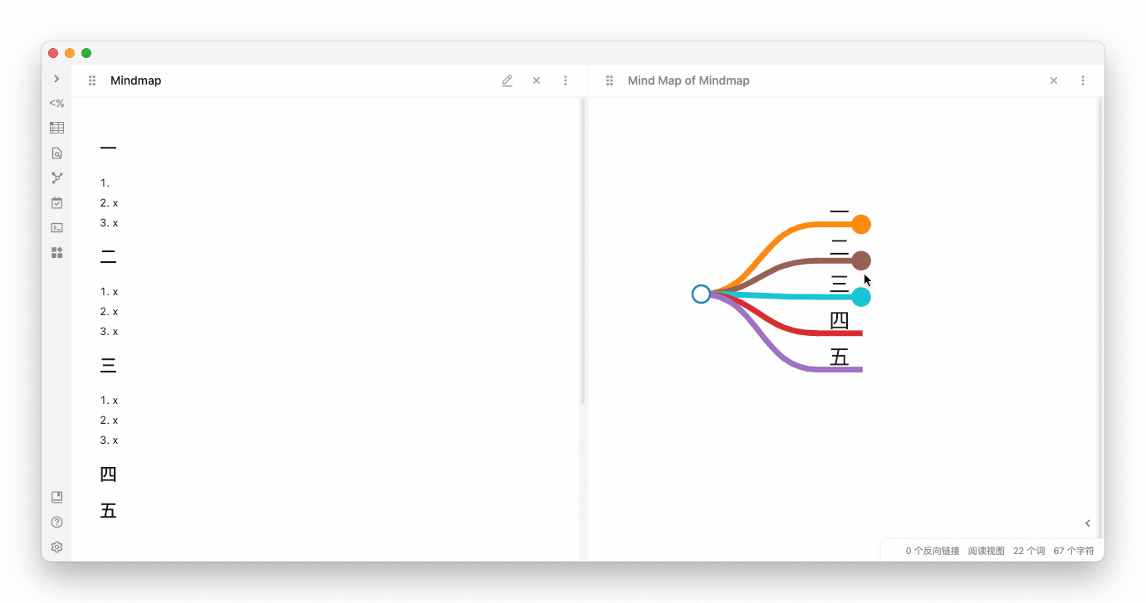The width and height of the screenshot is (1146, 603).
Task: Open the command palette terminal icon
Action: pyautogui.click(x=56, y=227)
